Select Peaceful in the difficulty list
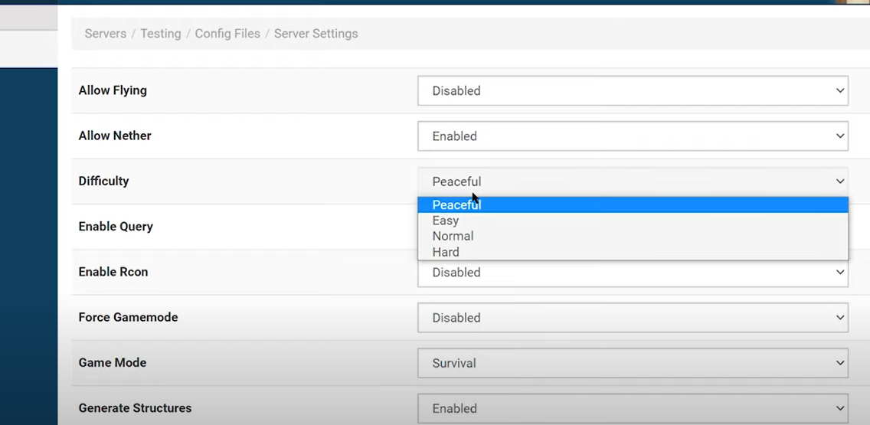Viewport: 870px width, 425px height. tap(456, 204)
